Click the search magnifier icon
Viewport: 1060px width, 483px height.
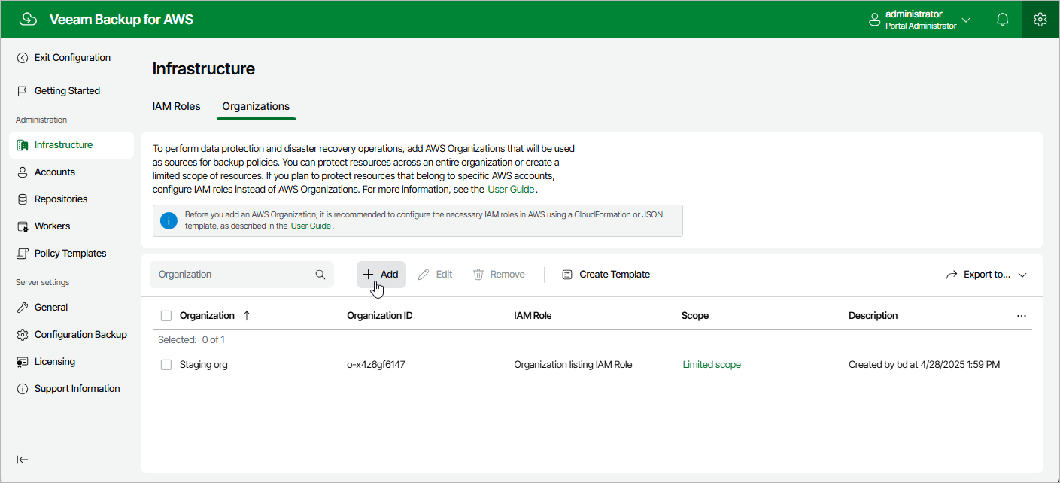click(320, 275)
